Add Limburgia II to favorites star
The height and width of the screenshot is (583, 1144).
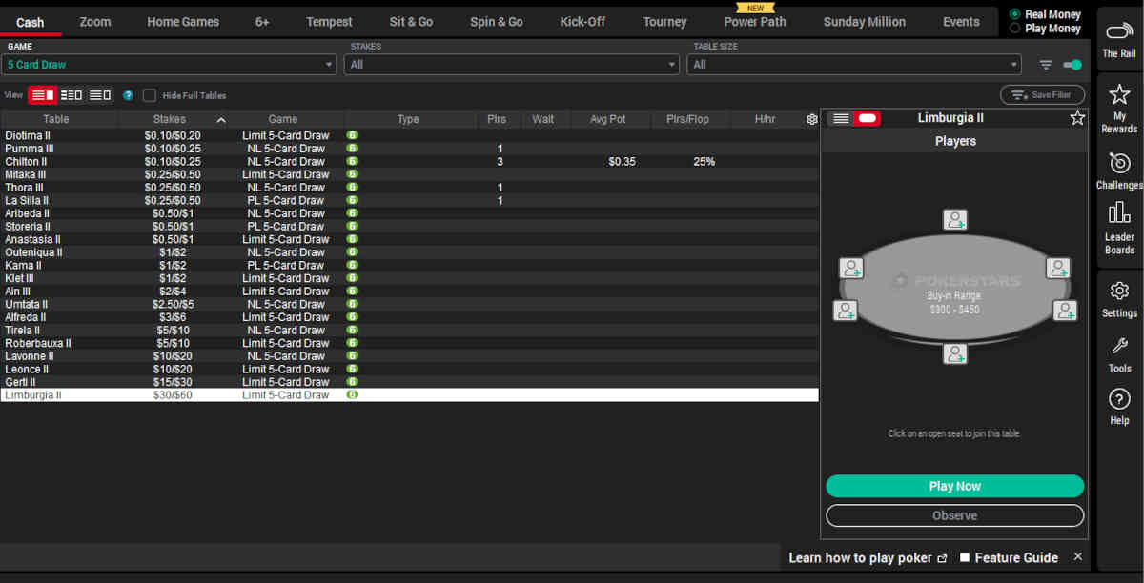(x=1077, y=118)
